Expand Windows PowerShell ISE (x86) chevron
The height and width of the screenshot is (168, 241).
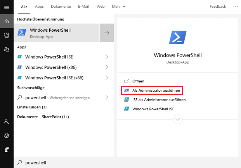(107, 77)
